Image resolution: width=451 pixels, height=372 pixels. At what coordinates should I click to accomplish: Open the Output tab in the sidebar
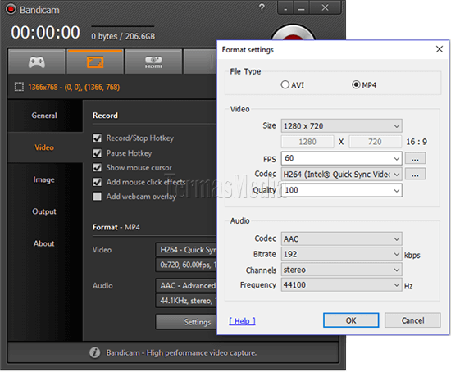pos(45,211)
